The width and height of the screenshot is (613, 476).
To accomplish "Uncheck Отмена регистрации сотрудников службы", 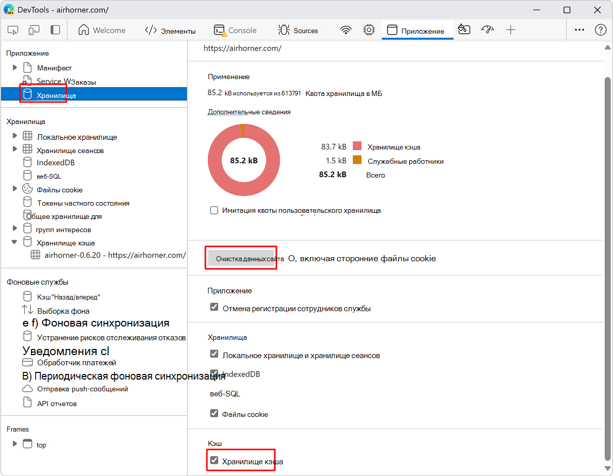I will click(215, 308).
